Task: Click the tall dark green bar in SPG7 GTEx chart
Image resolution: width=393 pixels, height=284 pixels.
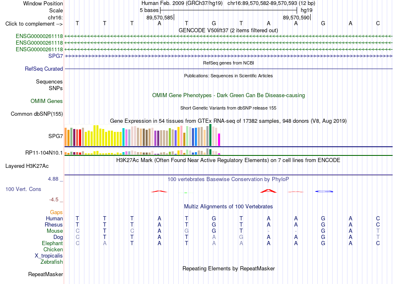Action: point(211,135)
